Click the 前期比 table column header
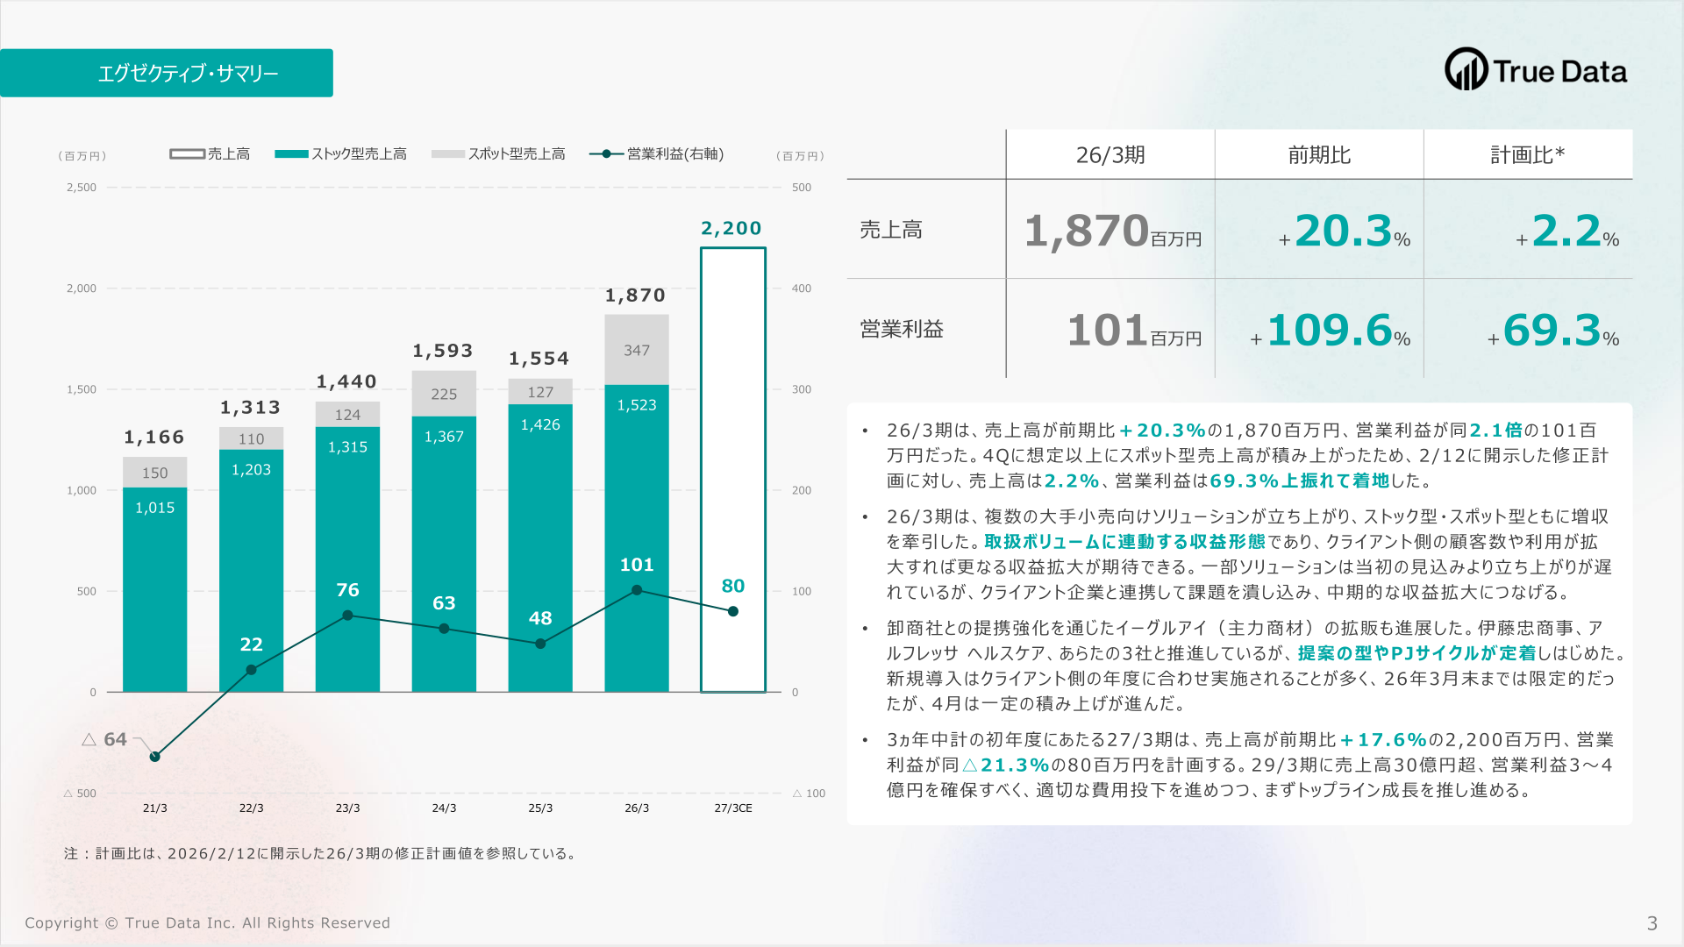This screenshot has height=947, width=1684. click(x=1319, y=155)
